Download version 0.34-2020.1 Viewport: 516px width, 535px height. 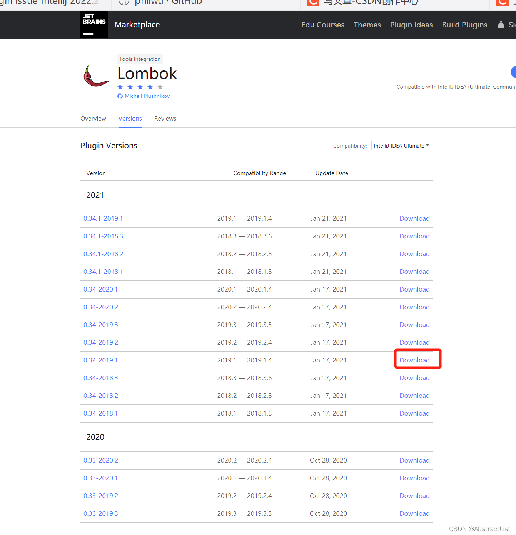(414, 289)
